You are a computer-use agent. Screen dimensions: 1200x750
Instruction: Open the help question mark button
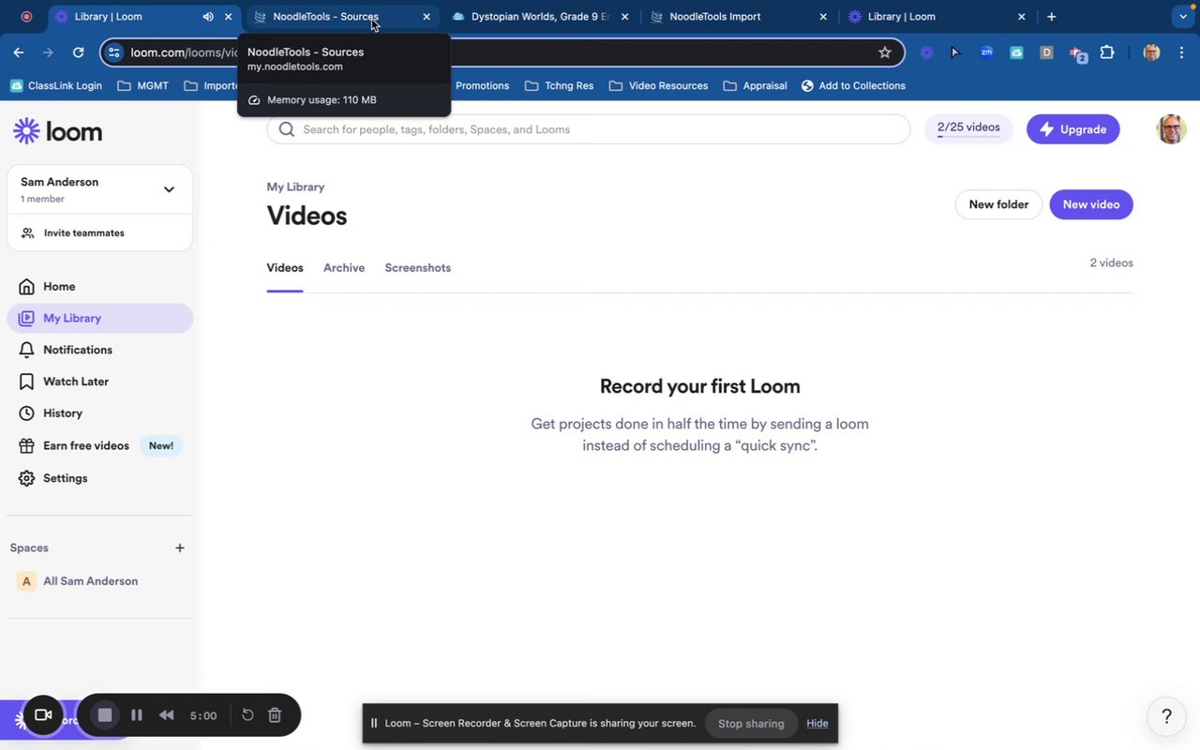coord(1166,717)
